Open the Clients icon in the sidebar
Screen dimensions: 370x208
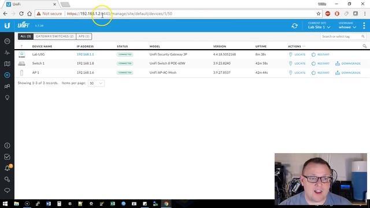click(7, 86)
